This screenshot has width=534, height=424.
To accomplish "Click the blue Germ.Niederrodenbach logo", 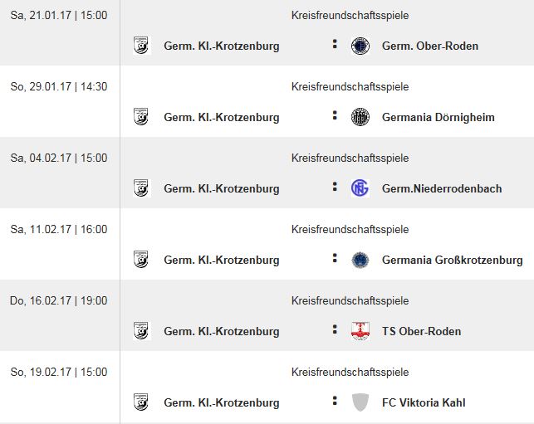I will (x=360, y=188).
